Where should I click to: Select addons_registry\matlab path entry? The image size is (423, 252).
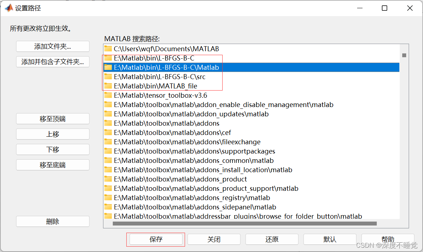(192, 198)
